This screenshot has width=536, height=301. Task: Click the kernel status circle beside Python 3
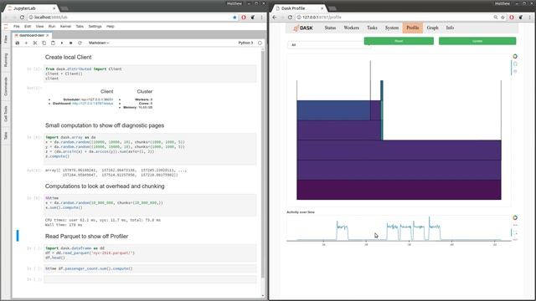coord(260,43)
